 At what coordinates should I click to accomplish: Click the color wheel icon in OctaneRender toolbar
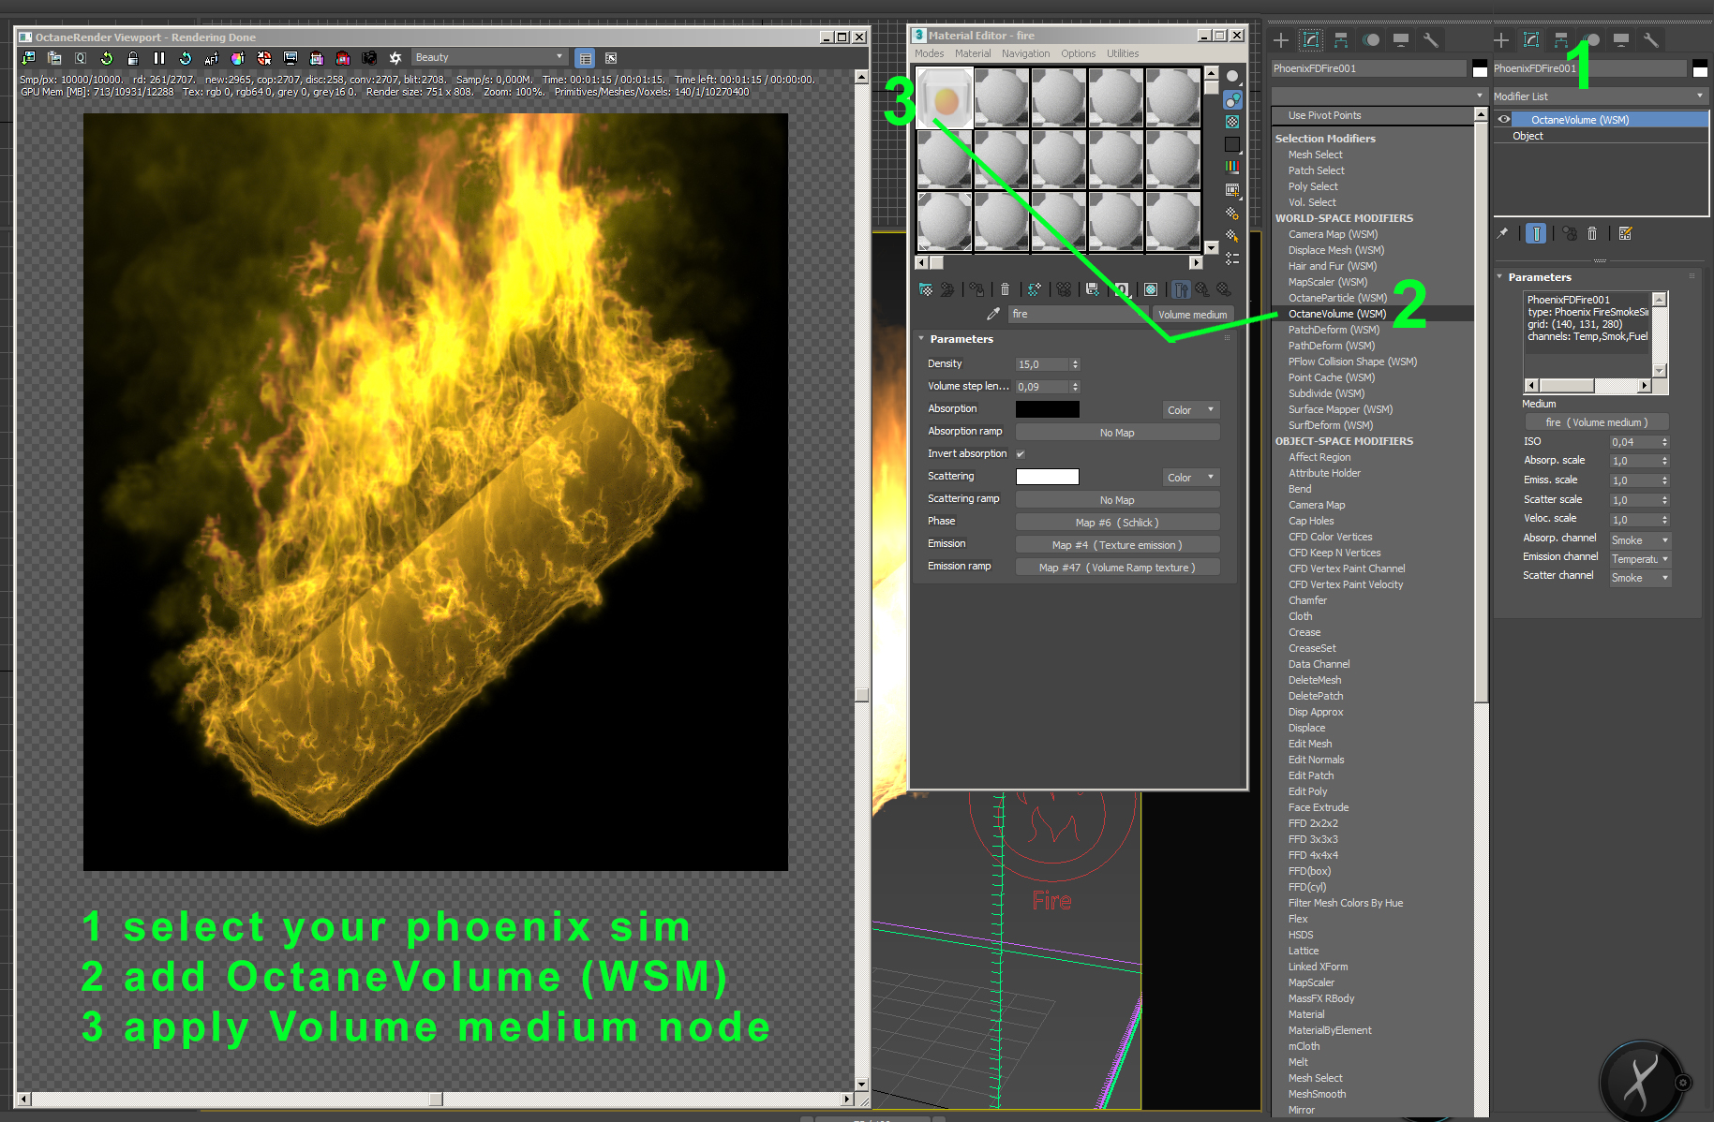pyautogui.click(x=238, y=58)
